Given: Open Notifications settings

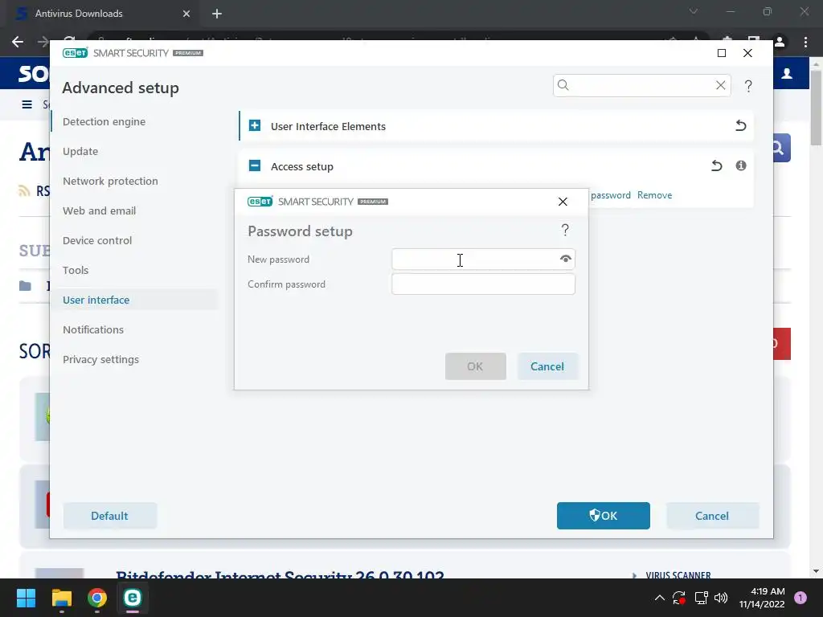Looking at the screenshot, I should point(93,329).
